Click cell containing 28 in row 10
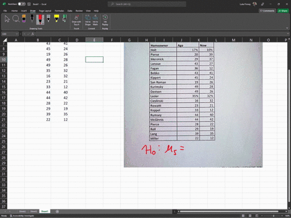Viewport: 291px width, 218px height. pyautogui.click(x=59, y=59)
